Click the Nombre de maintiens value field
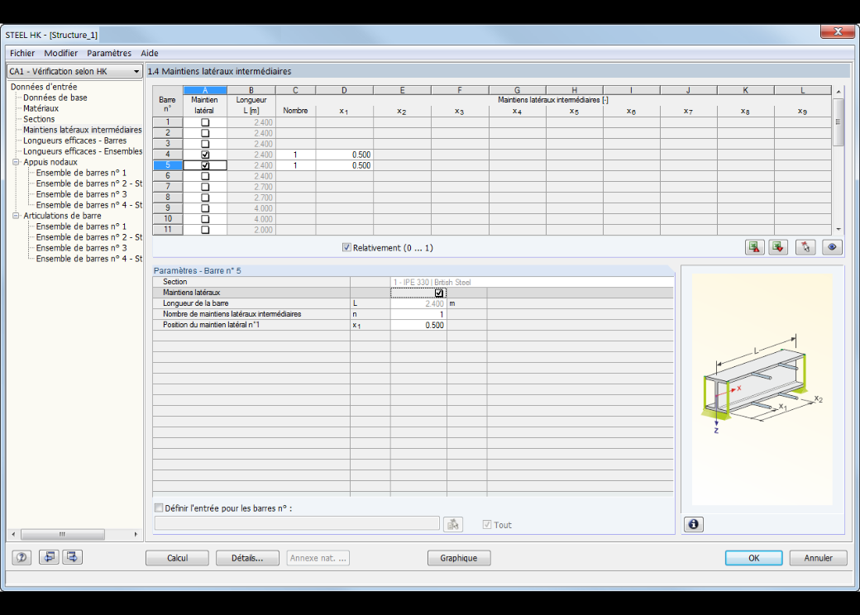860x615 pixels. (418, 314)
